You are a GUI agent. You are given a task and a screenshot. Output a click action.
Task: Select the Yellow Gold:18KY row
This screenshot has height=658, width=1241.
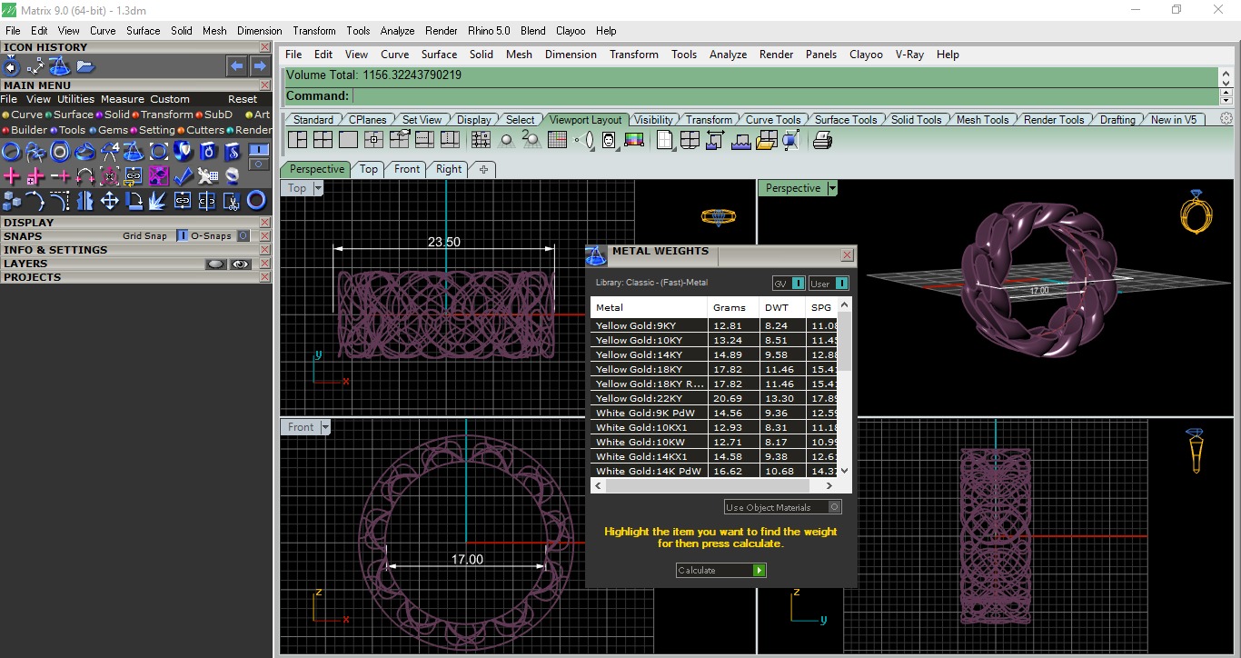pos(714,369)
